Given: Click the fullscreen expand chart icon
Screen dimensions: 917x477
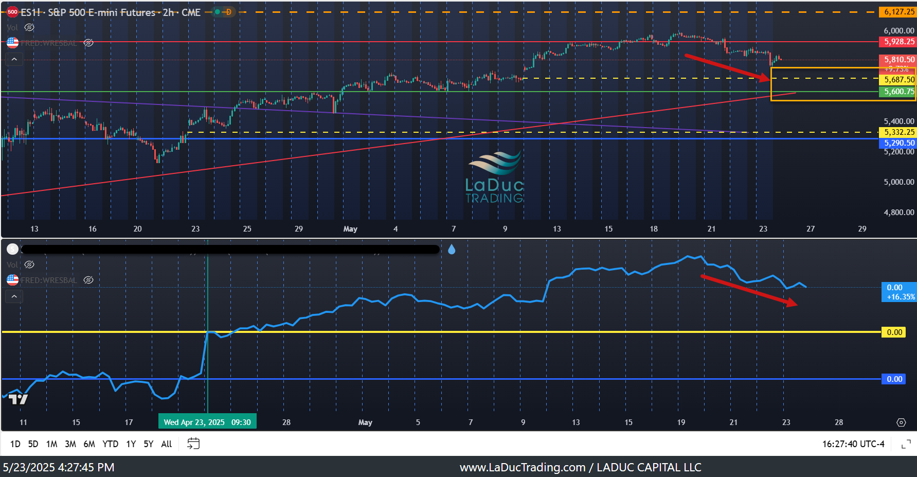Looking at the screenshot, I should point(906,444).
